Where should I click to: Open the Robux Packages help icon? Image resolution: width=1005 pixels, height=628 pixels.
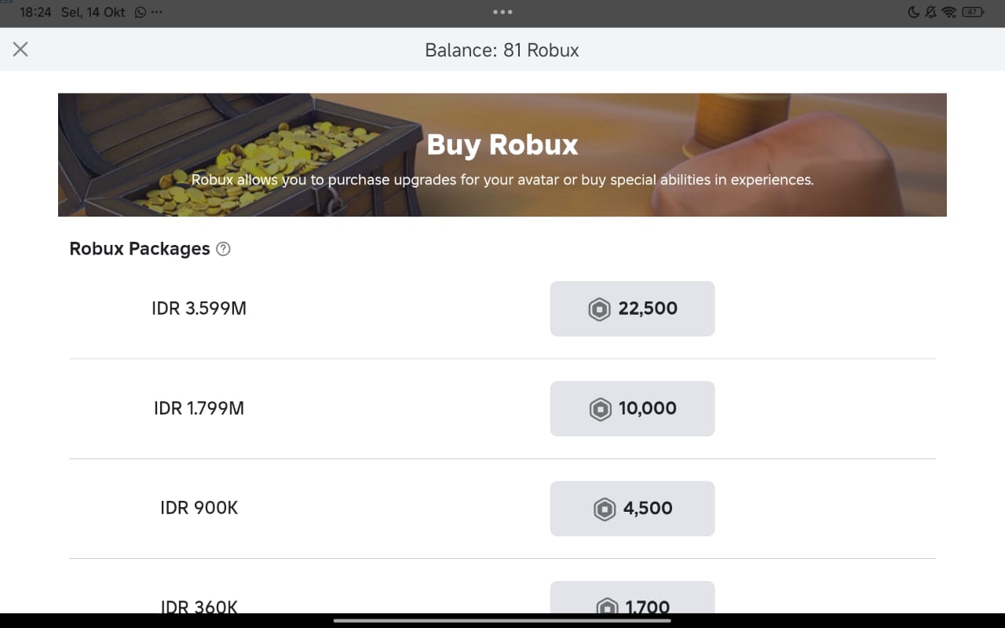point(223,249)
